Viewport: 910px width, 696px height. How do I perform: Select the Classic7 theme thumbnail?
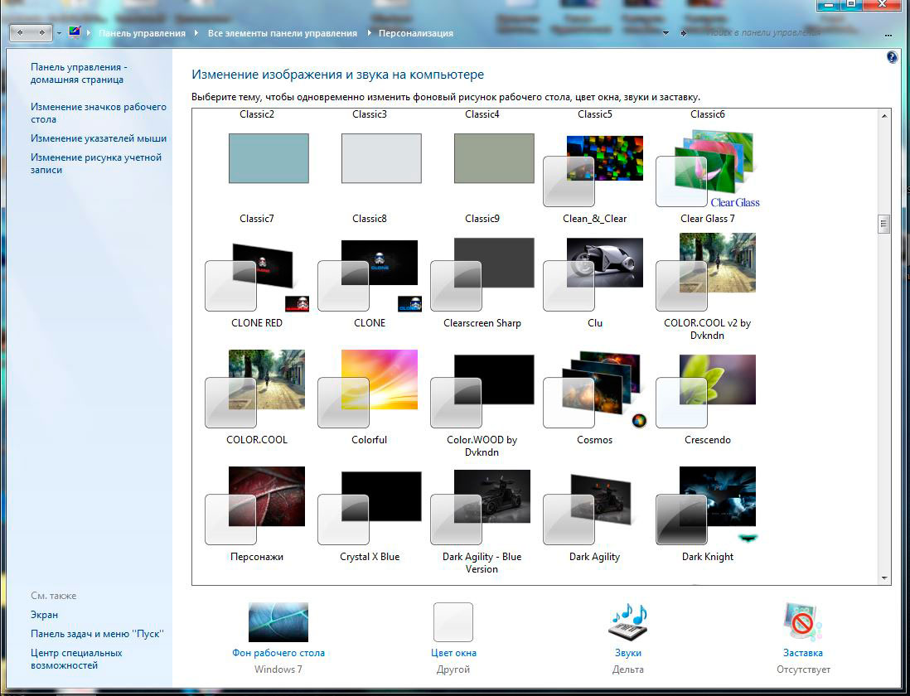coord(269,157)
